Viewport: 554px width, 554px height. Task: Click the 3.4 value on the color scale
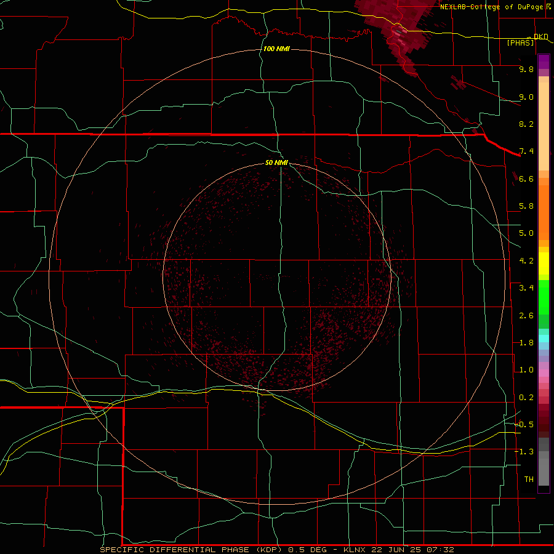526,288
